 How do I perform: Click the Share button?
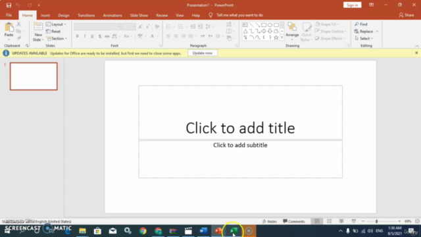click(407, 15)
